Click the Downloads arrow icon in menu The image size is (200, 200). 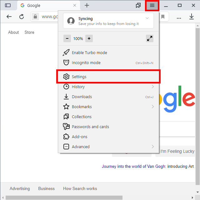(66, 97)
